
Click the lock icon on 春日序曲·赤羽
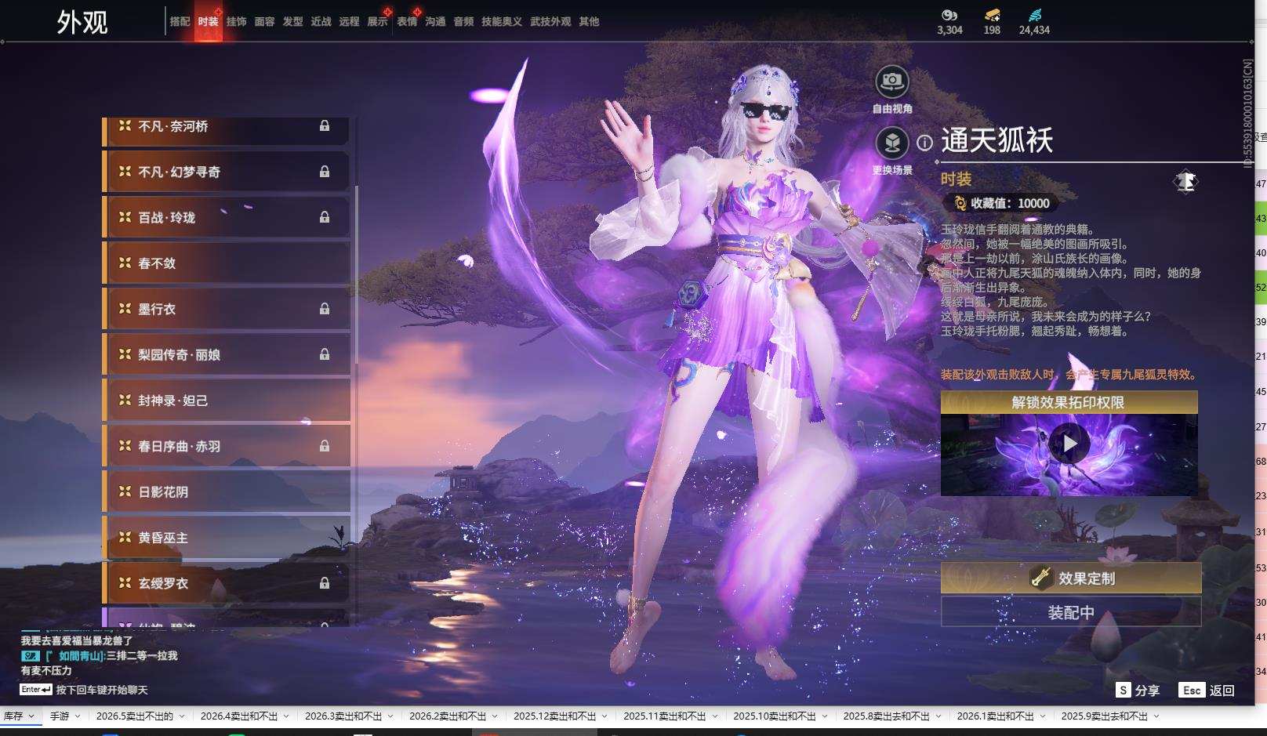coord(325,446)
